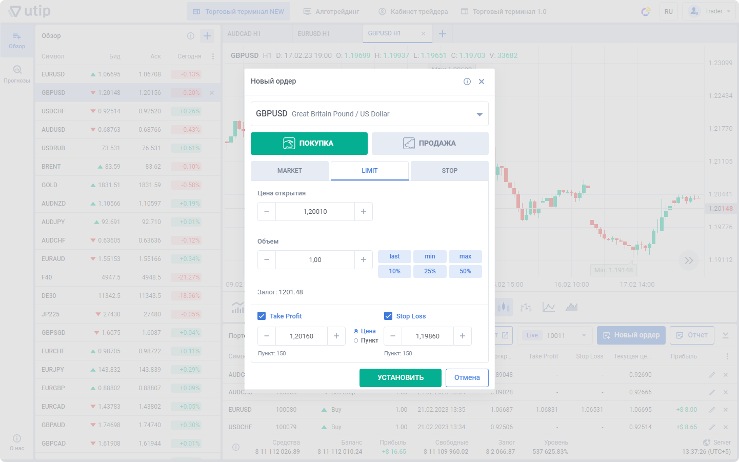Click the info icon in the Обзор panel header
This screenshot has width=739, height=462.
[x=191, y=36]
